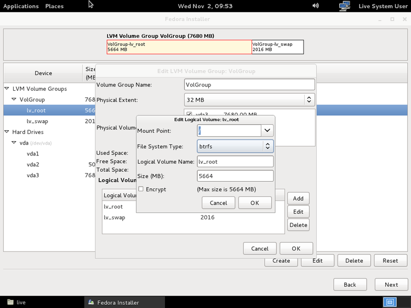Select the VolGroup-lv_swap segment in the bar
The image size is (411, 308).
click(x=277, y=47)
